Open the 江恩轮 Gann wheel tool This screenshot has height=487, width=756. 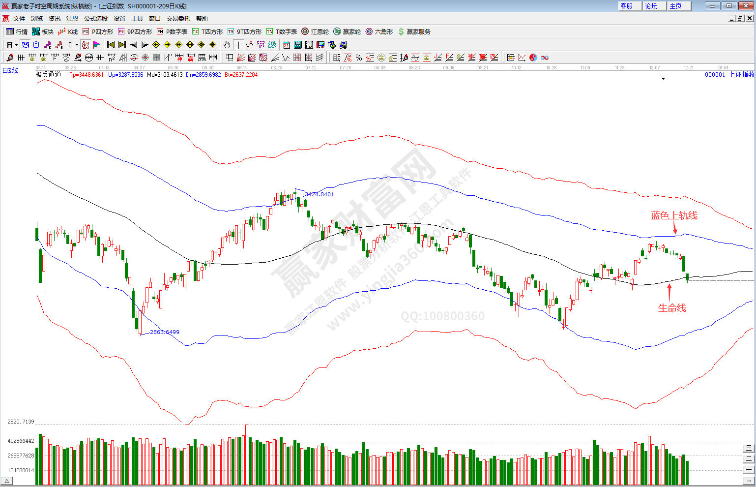(x=315, y=31)
